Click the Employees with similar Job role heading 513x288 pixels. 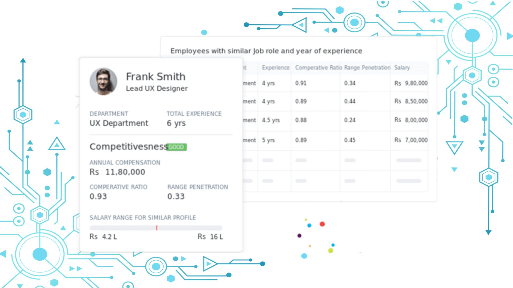266,51
